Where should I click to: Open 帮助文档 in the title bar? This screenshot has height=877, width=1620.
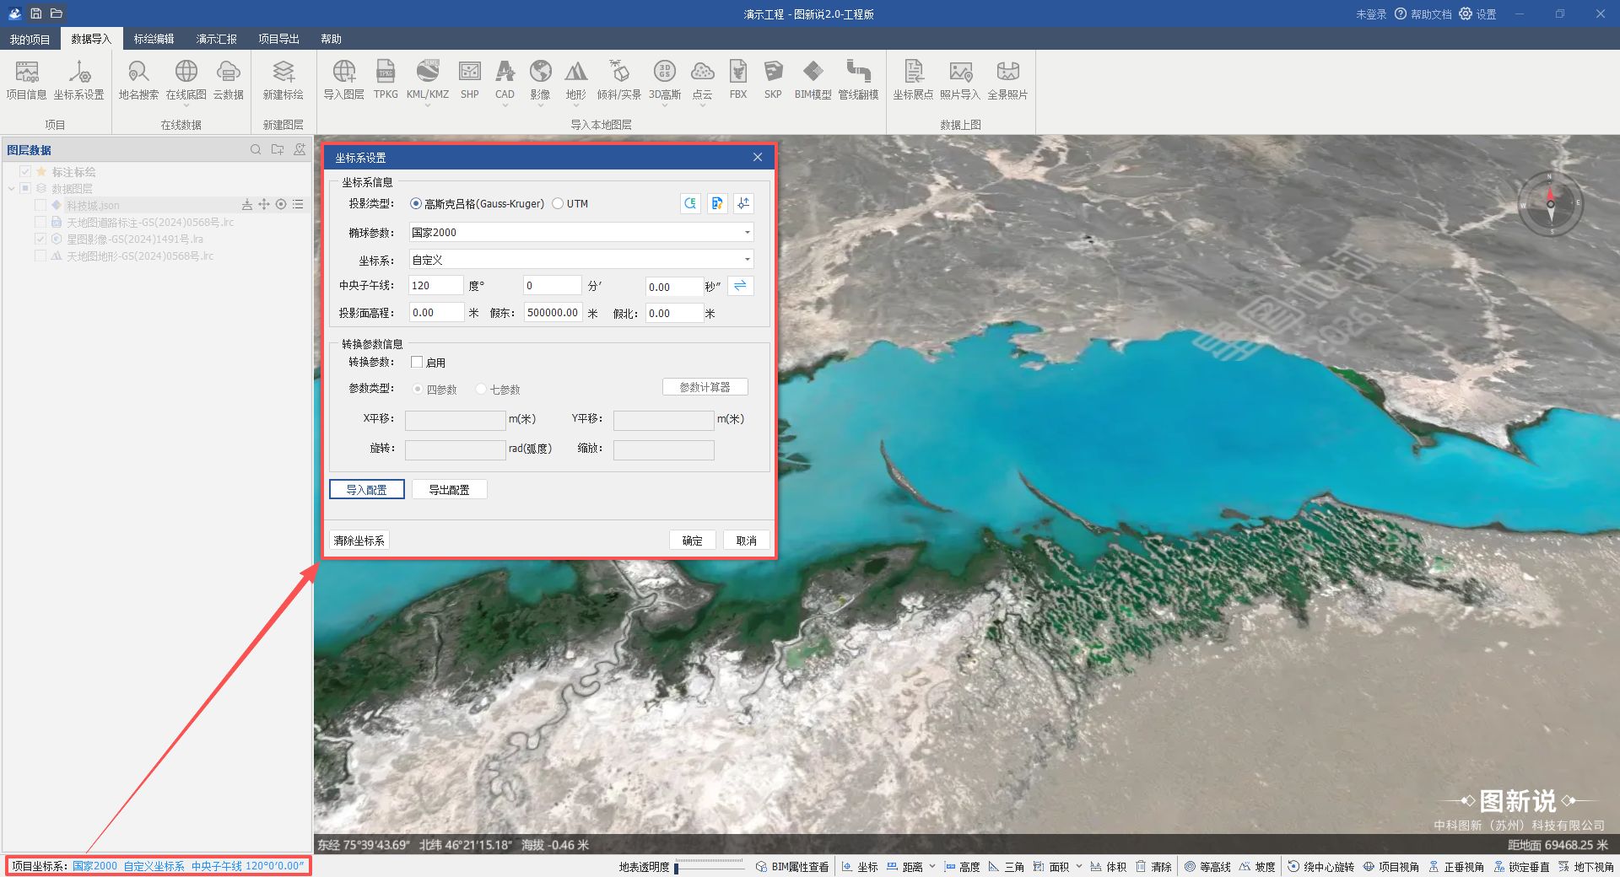1423,13
